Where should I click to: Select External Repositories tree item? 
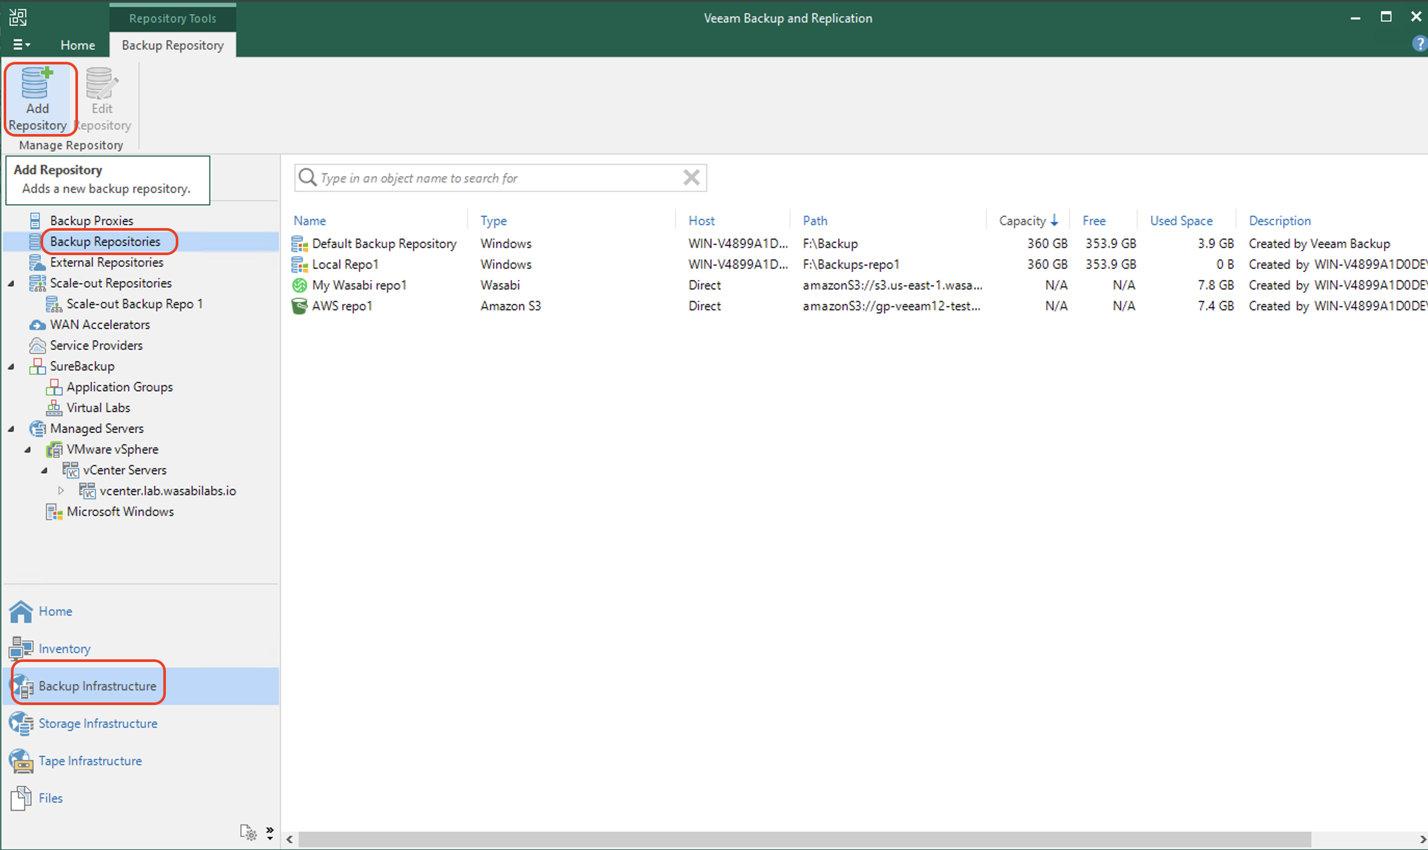coord(108,262)
